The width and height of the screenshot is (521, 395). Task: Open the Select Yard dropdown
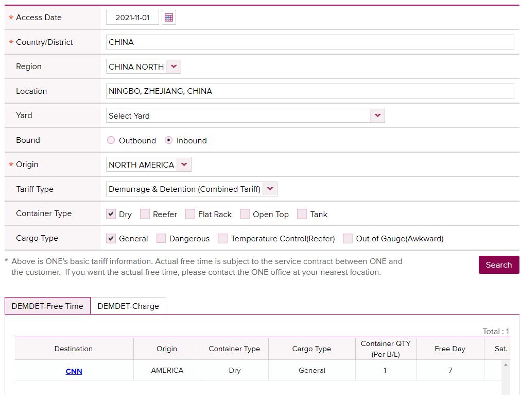click(377, 116)
